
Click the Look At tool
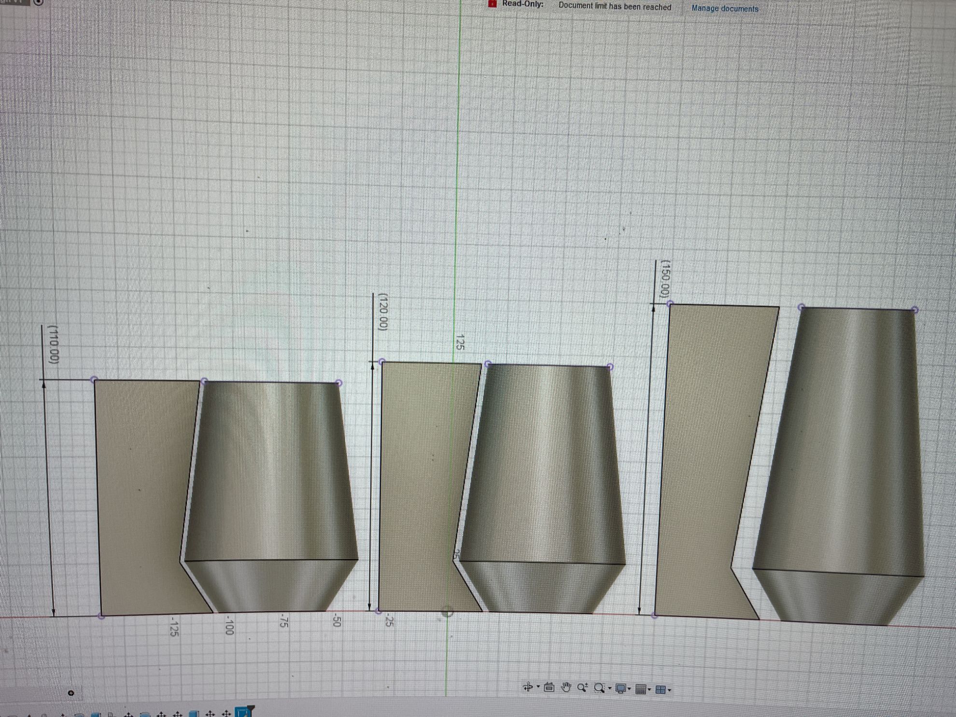549,687
